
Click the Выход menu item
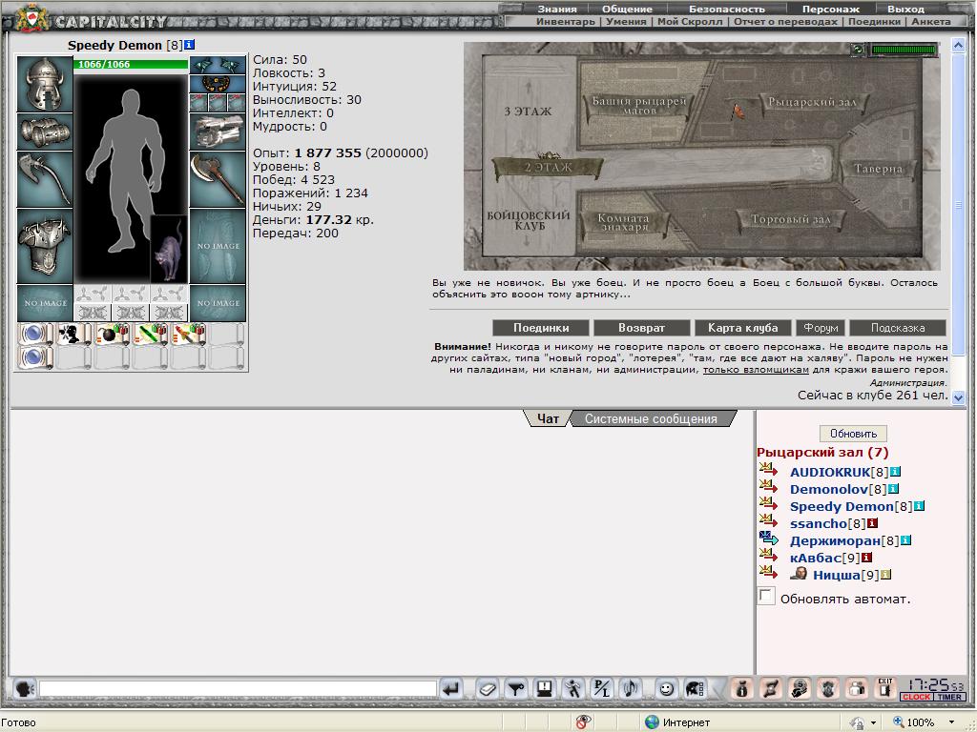click(905, 9)
